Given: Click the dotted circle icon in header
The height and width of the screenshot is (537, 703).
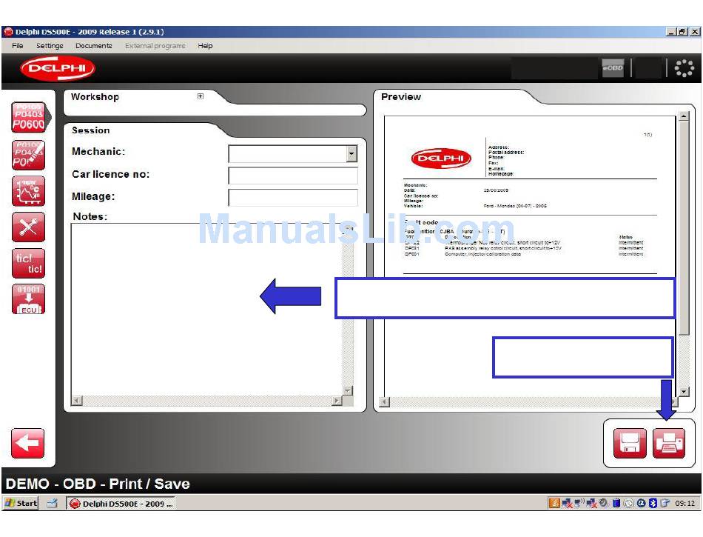Looking at the screenshot, I should (684, 68).
